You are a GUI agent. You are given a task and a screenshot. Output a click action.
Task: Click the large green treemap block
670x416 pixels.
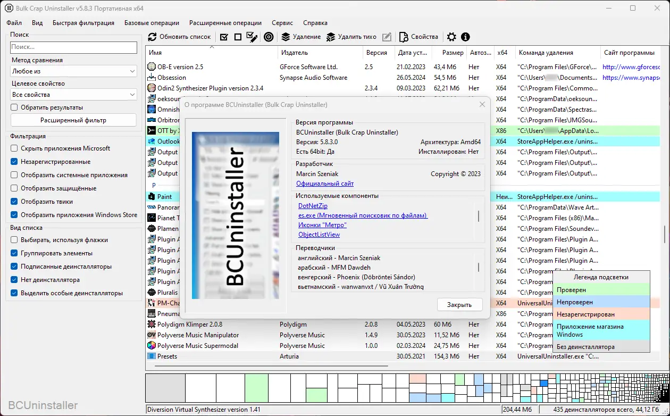(257, 388)
